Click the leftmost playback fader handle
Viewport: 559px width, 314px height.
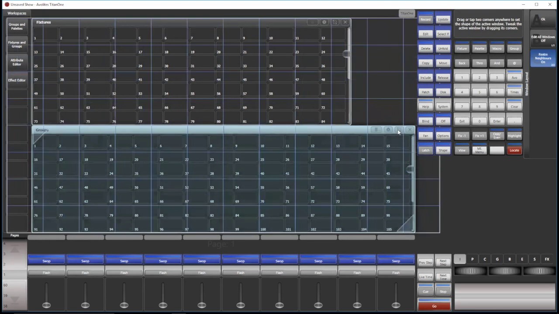pos(46,305)
